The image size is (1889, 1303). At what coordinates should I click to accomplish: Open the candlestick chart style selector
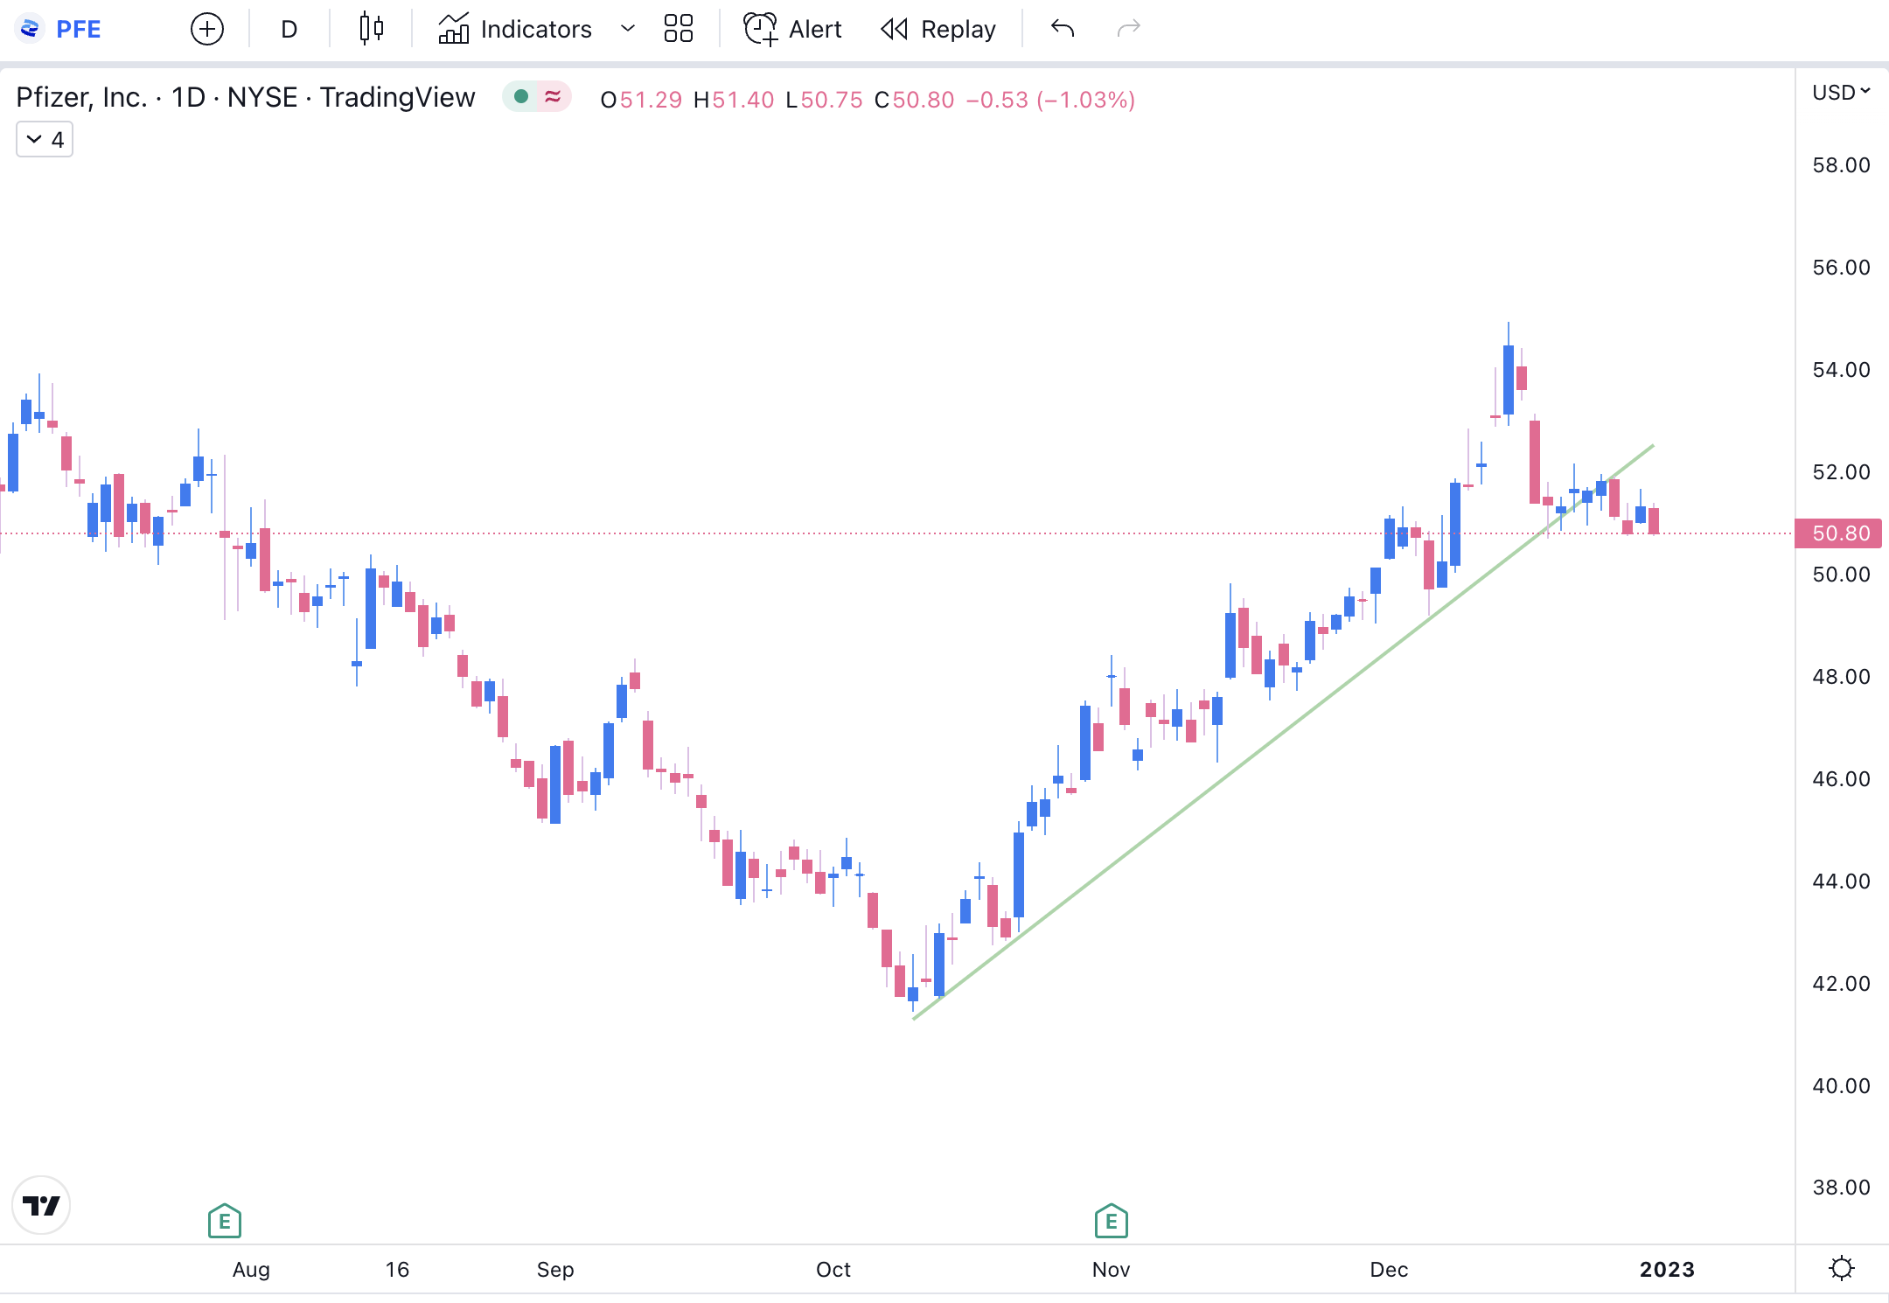(x=372, y=29)
